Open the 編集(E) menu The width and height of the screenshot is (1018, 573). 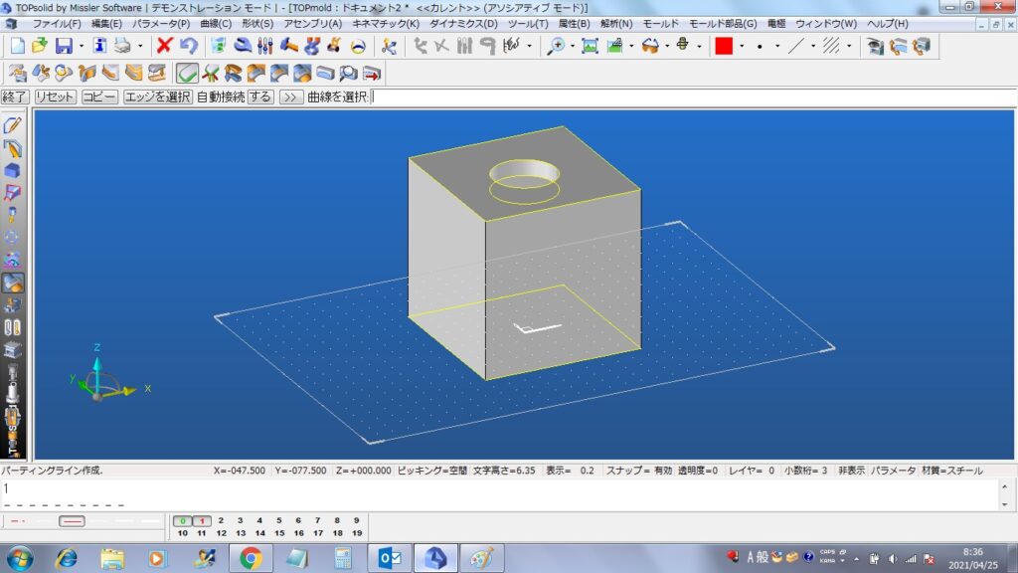pos(106,24)
